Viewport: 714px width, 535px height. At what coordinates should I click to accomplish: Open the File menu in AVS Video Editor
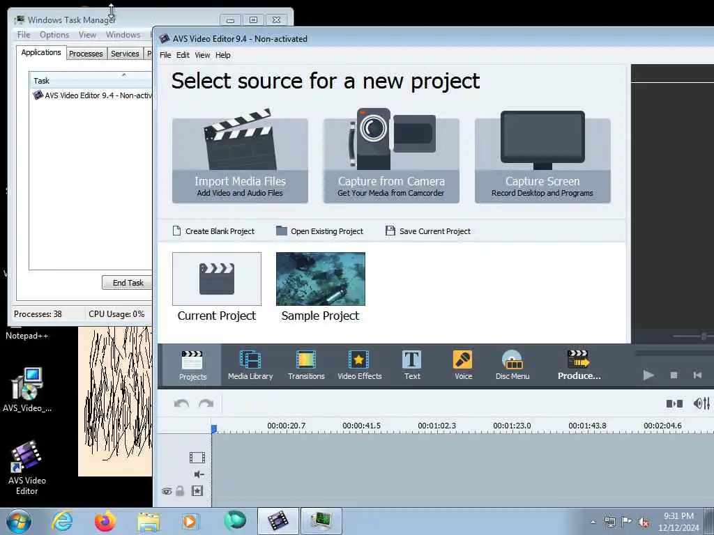(x=165, y=55)
